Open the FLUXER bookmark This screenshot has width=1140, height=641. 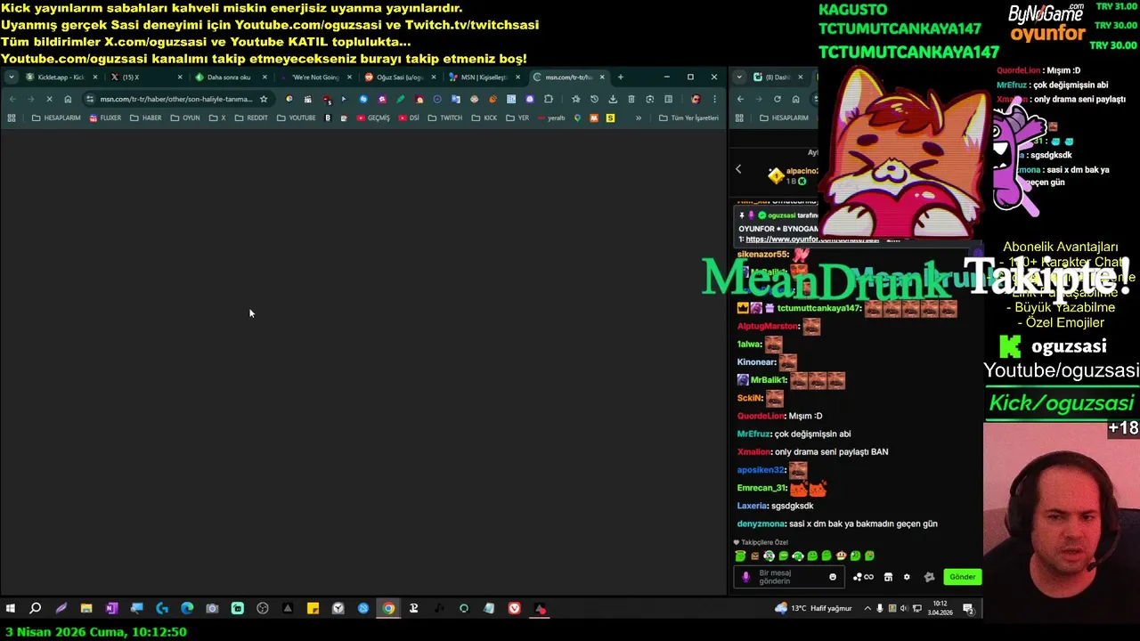coord(104,118)
